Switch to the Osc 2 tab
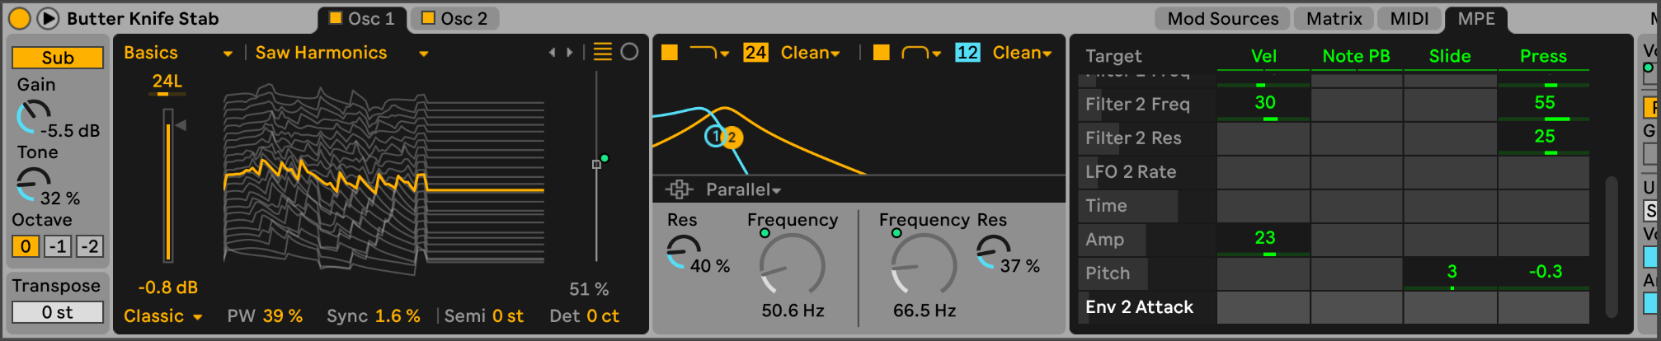Viewport: 1661px width, 341px height. 455,18
